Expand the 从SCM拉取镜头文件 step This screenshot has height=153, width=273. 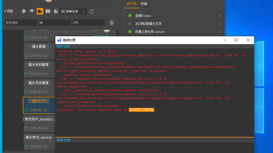(x=219, y=24)
